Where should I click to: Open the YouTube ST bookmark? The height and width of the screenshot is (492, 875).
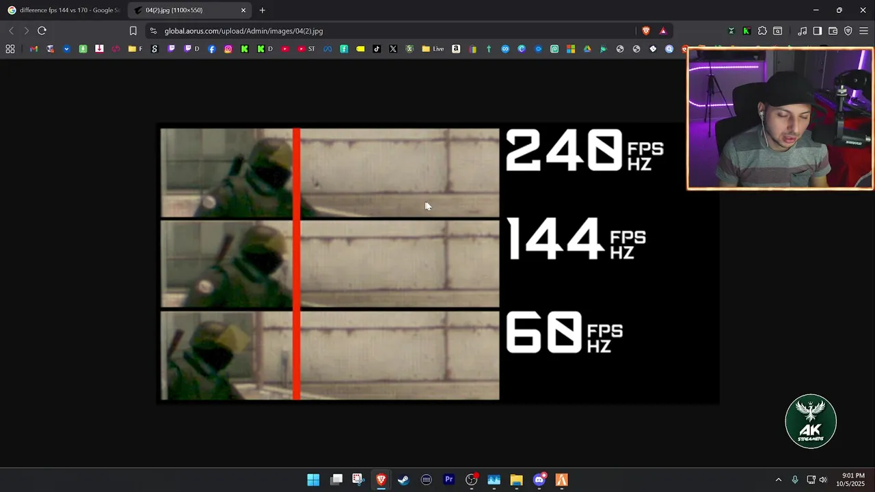coord(306,49)
